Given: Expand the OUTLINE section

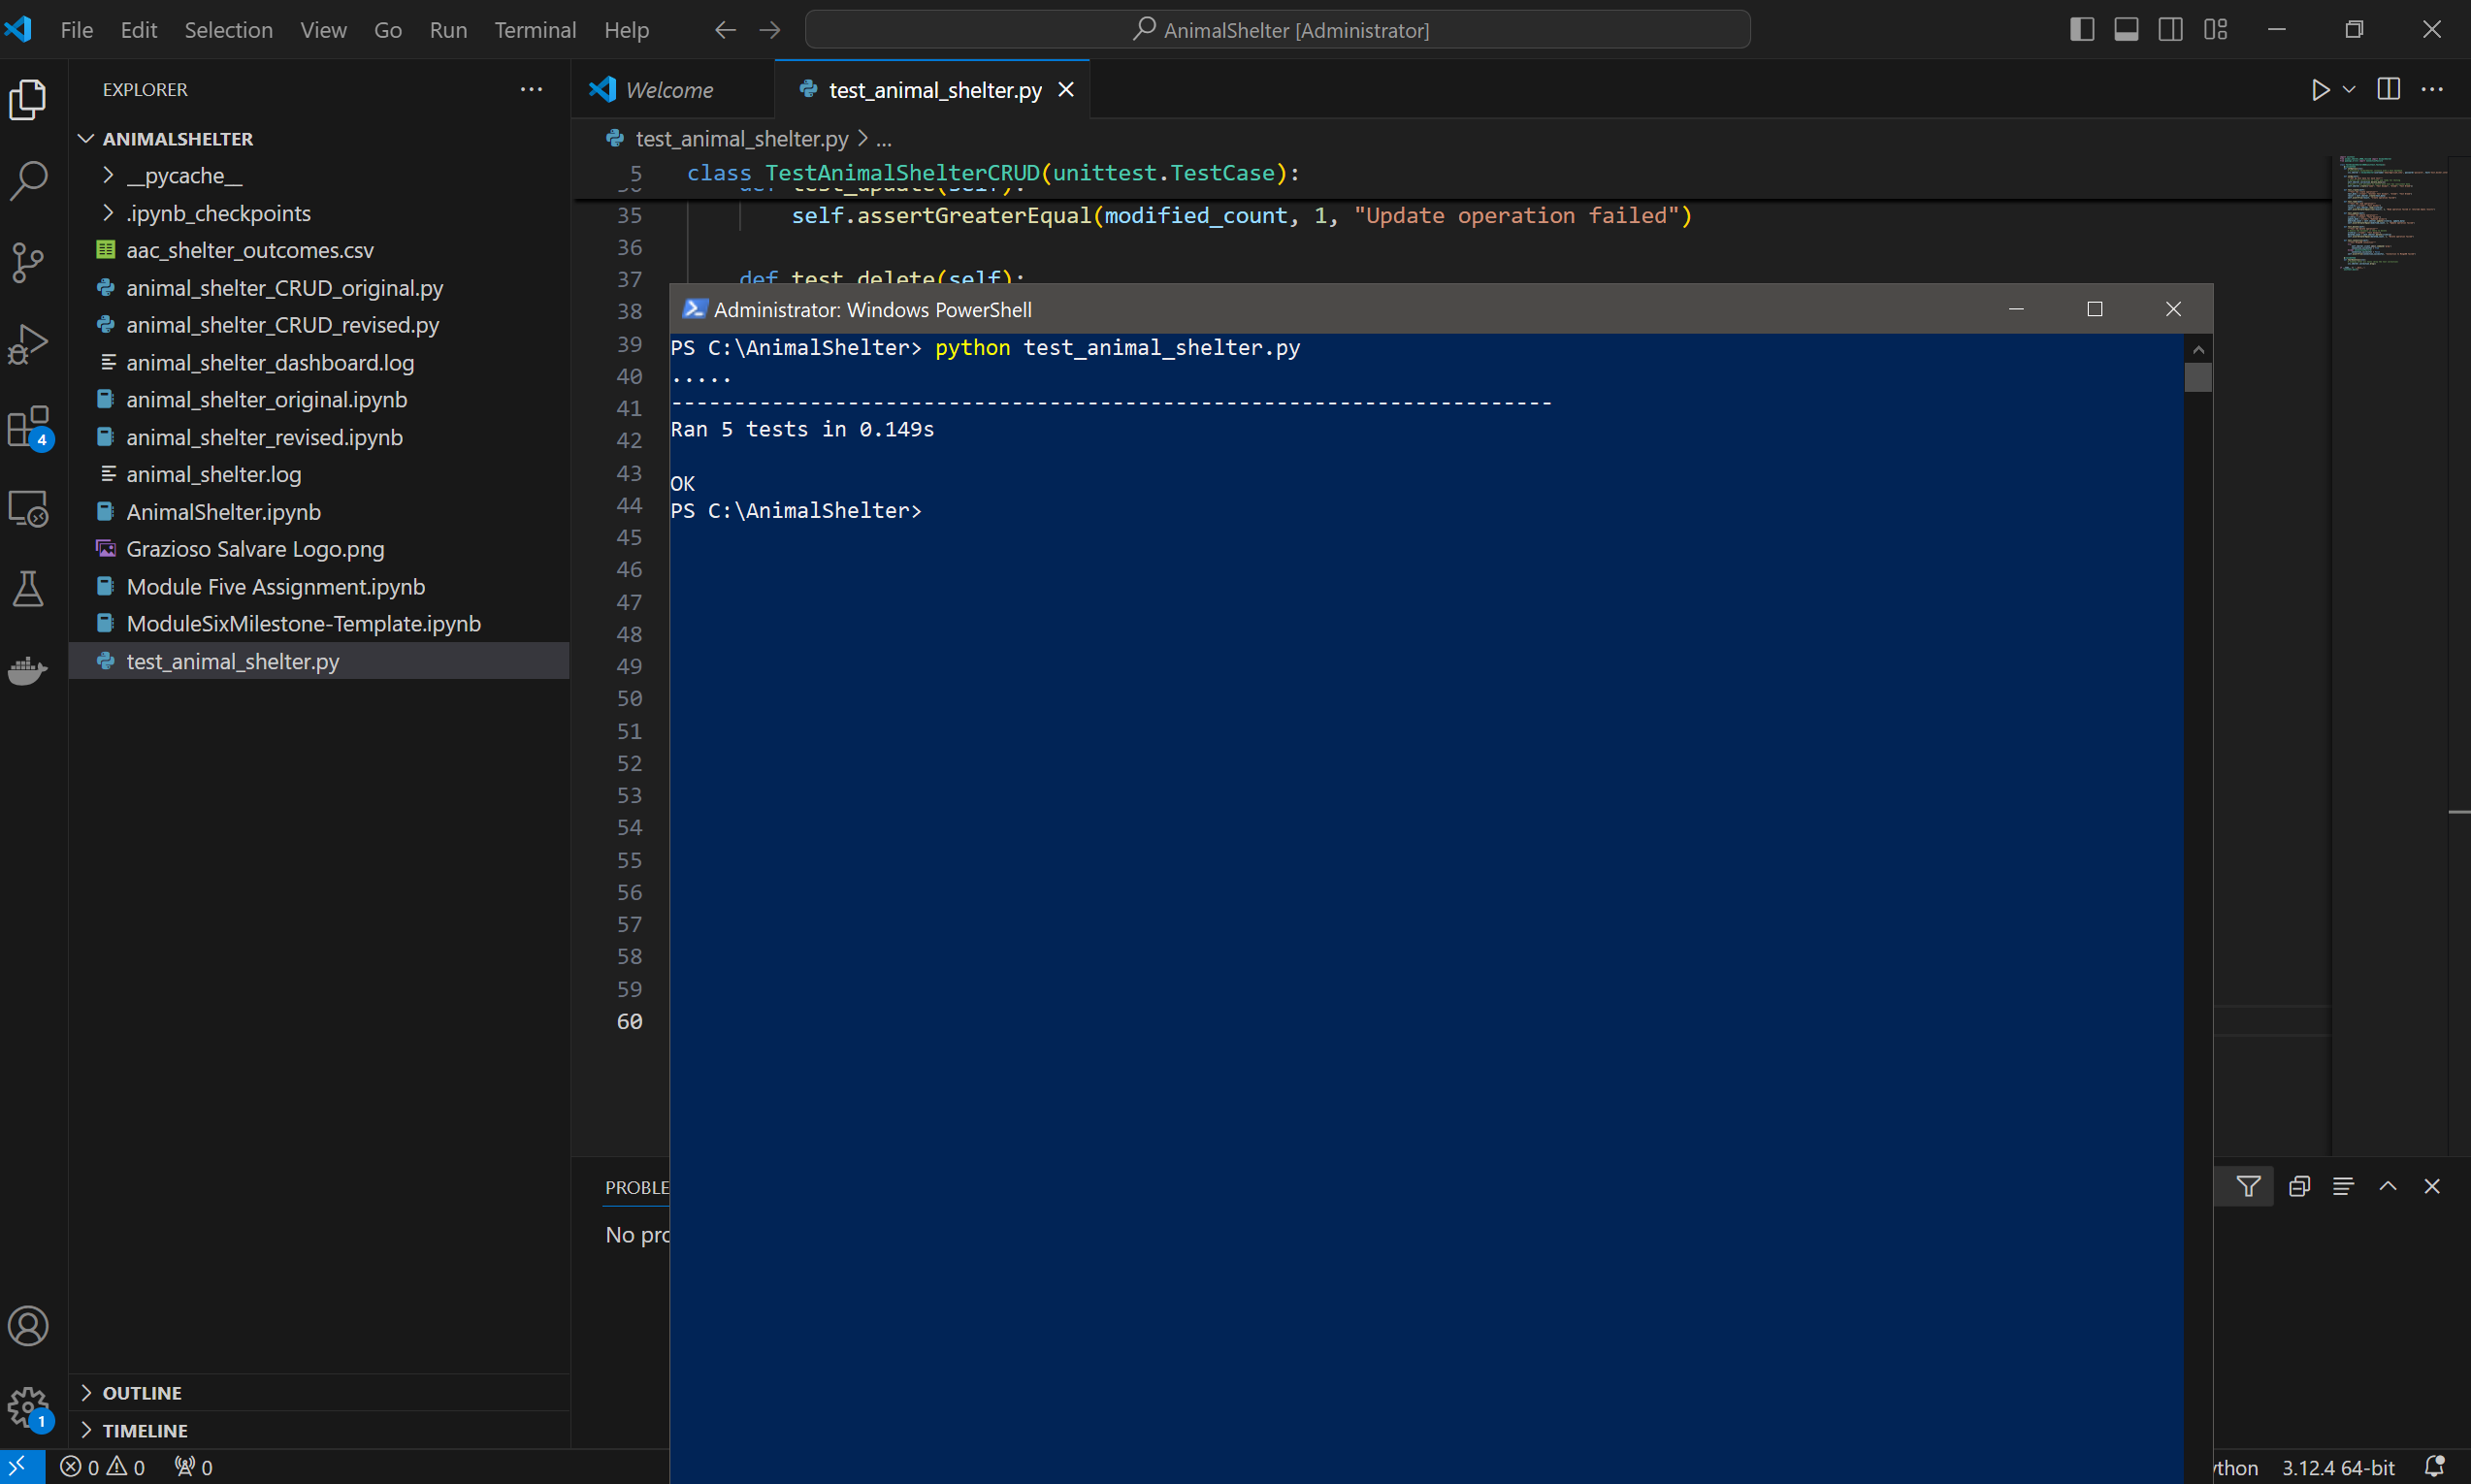Looking at the screenshot, I should tap(86, 1393).
